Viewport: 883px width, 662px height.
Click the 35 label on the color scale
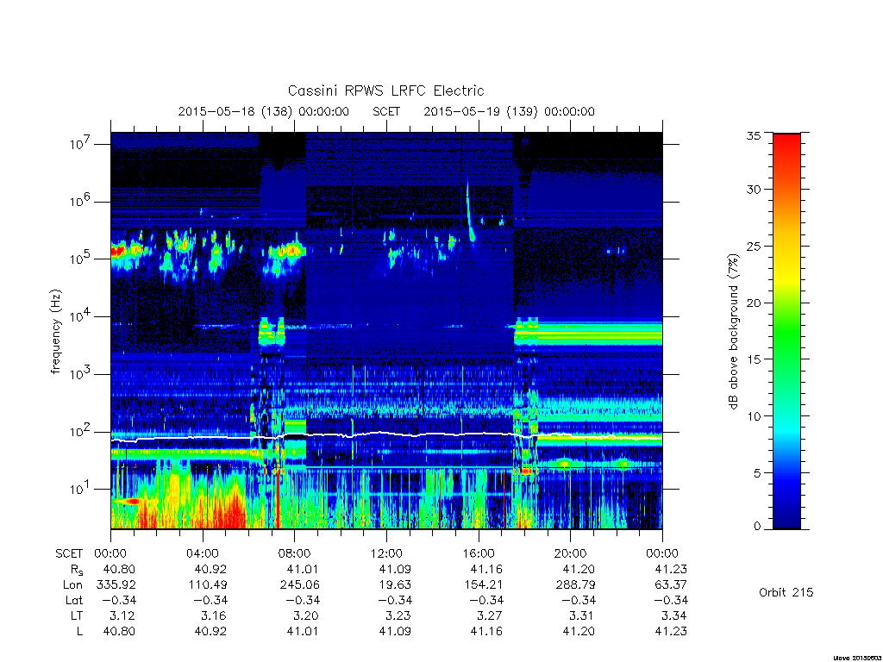pos(753,135)
